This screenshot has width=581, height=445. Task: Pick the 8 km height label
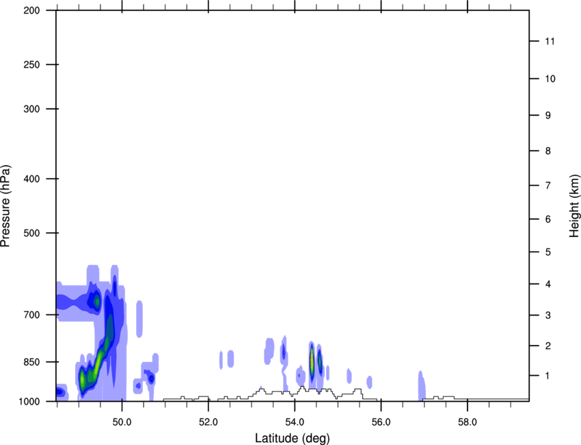548,151
